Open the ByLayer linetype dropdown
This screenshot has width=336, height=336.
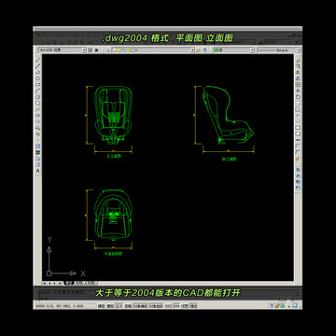click(x=279, y=49)
